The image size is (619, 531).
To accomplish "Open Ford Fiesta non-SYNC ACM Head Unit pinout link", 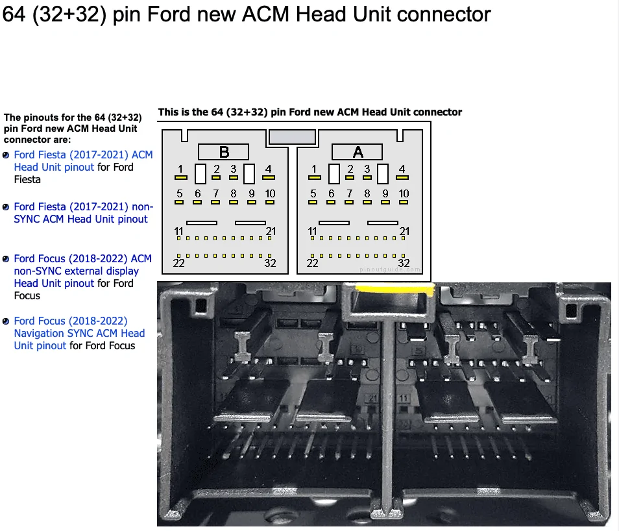I will [x=83, y=213].
